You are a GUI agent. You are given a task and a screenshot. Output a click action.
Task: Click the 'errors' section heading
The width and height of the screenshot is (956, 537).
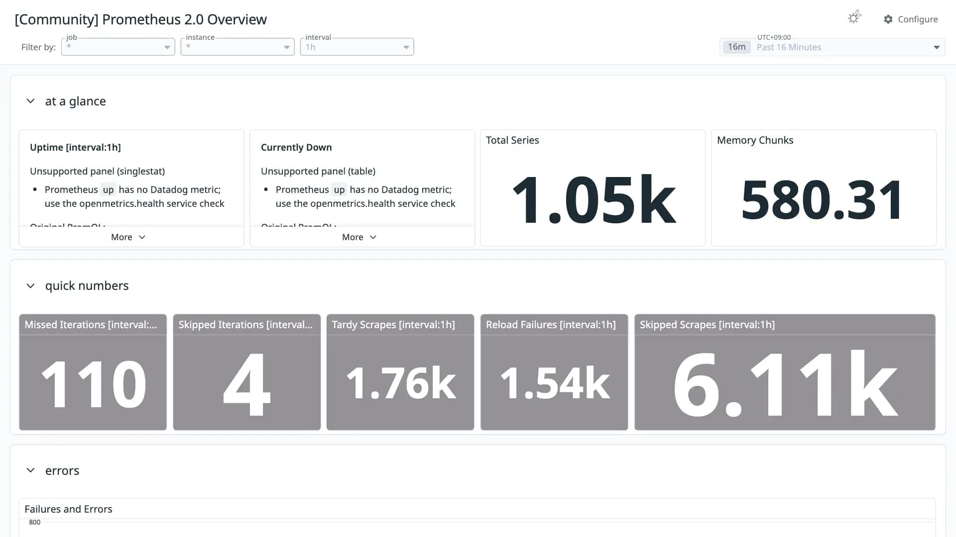62,471
